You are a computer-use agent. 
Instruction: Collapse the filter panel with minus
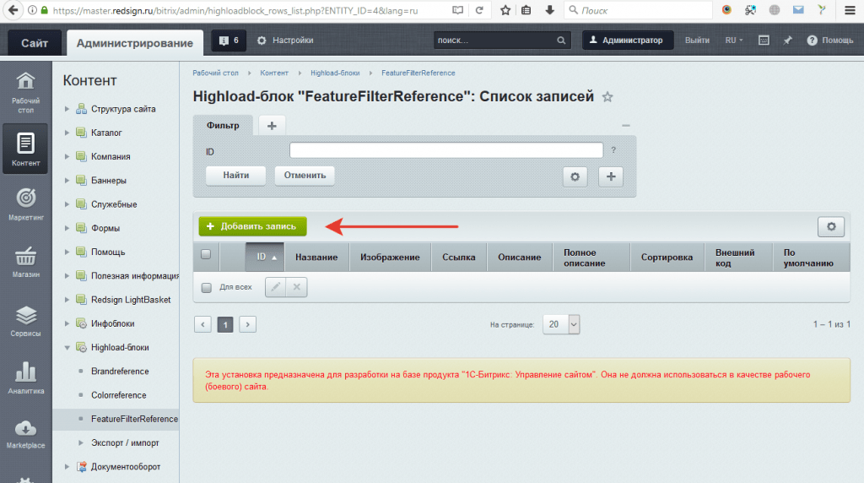point(625,126)
